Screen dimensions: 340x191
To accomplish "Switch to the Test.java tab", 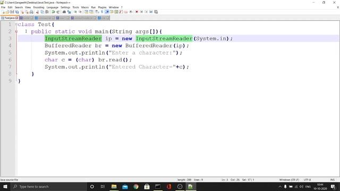I will [x=10, y=18].
